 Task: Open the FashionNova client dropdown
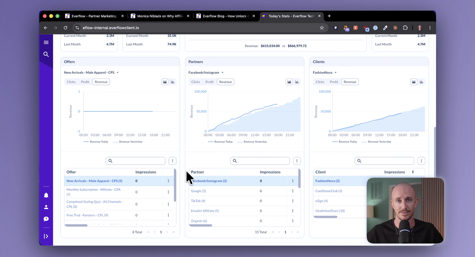coord(325,73)
